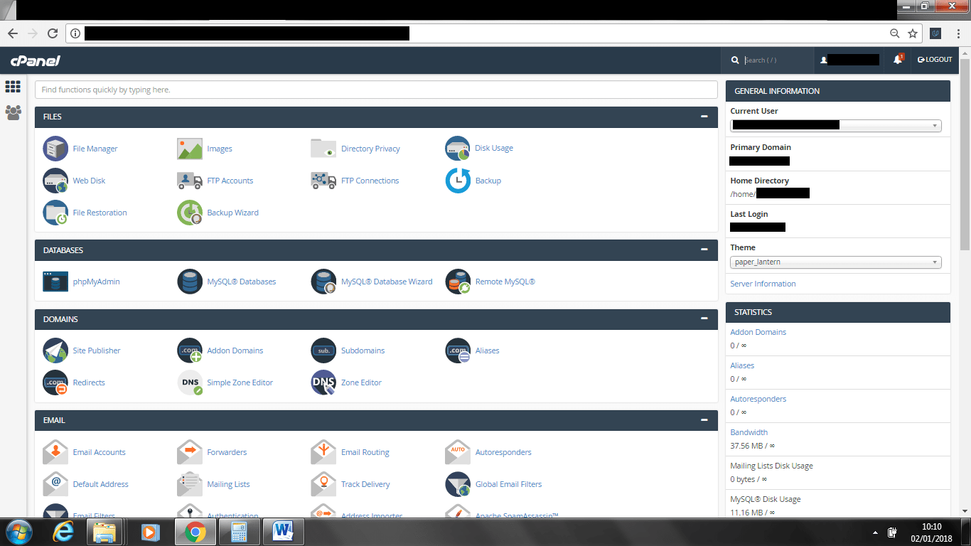
Task: Click the Logout button
Action: [935, 60]
